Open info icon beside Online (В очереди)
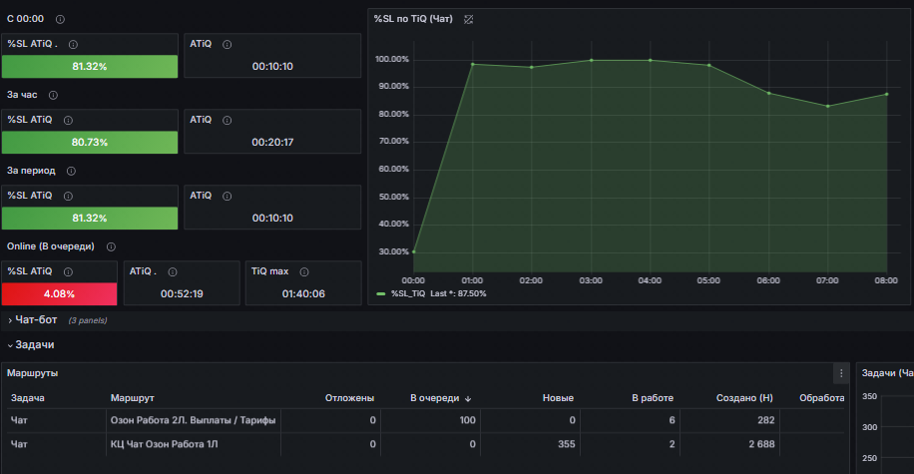The width and height of the screenshot is (914, 474). (111, 246)
